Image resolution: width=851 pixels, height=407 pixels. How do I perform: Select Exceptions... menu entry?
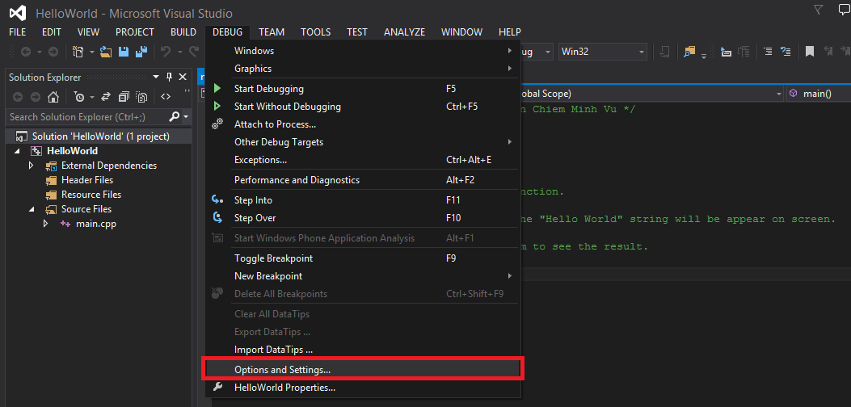(363, 160)
